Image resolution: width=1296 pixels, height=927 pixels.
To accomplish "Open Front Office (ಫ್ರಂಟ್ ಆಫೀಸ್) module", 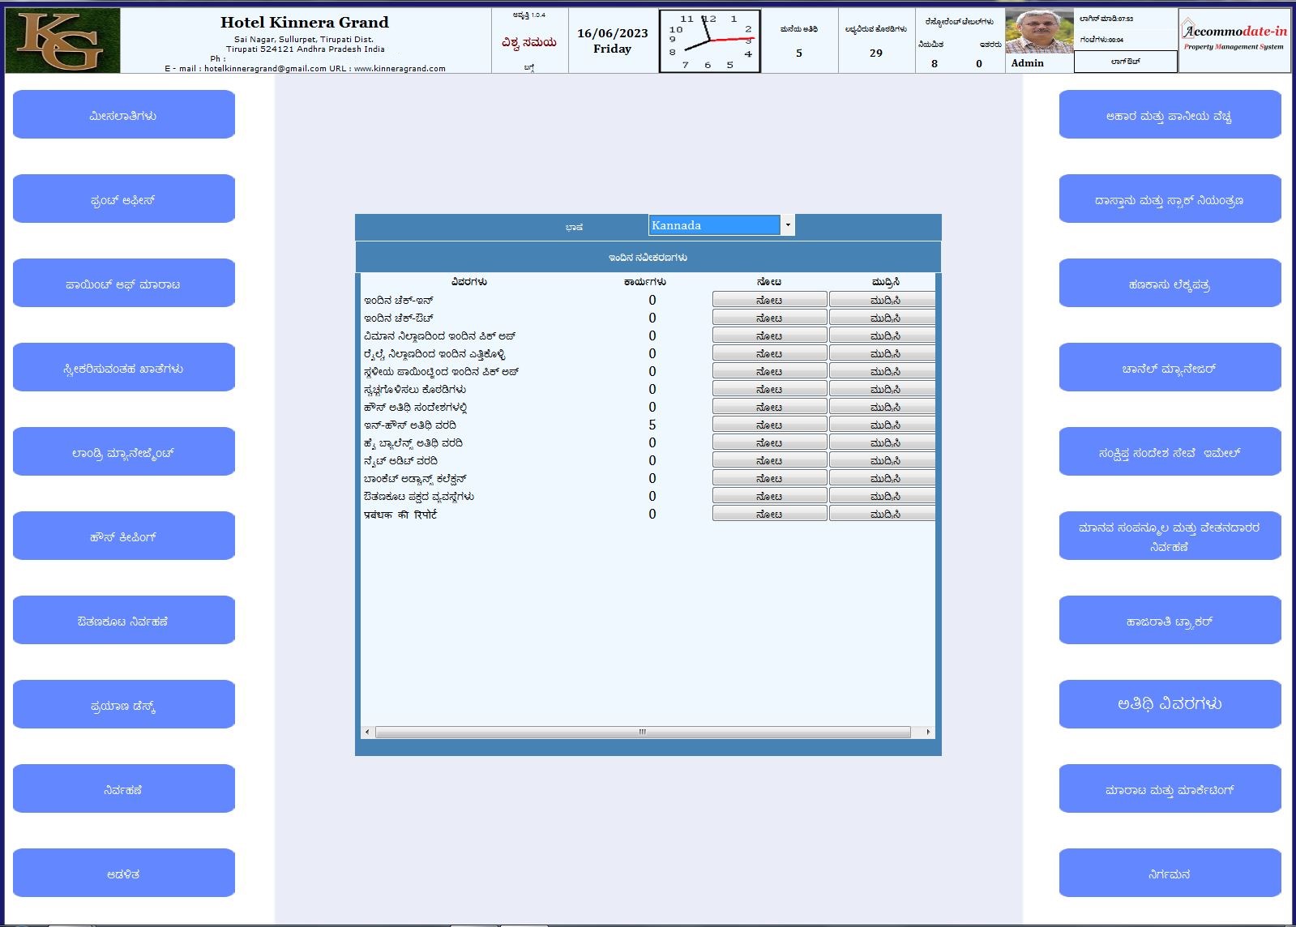I will pyautogui.click(x=124, y=199).
